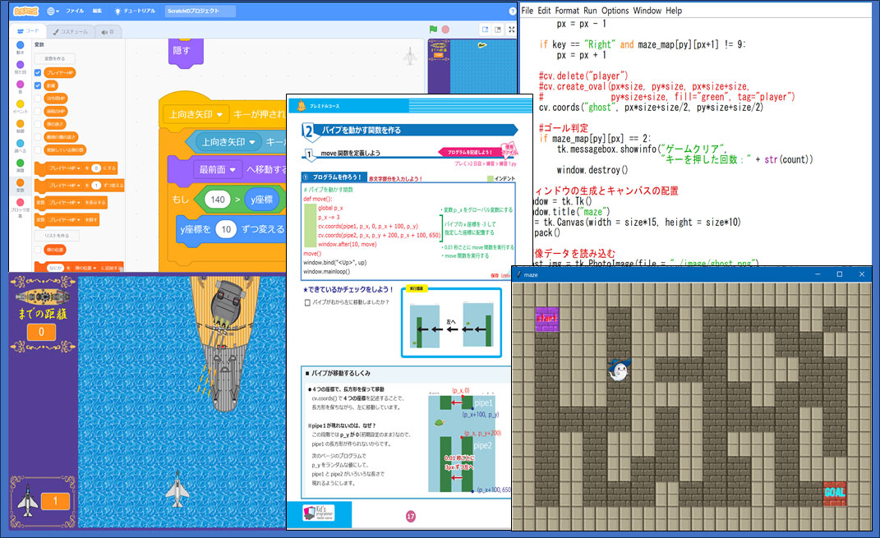Click the 変数を作る make variable button

(x=54, y=58)
